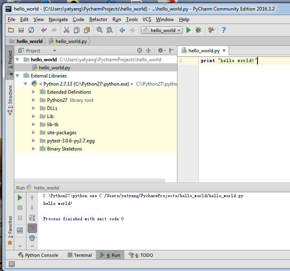Image resolution: width=290 pixels, height=271 pixels.
Task: Open the Refactor menu
Action: click(x=98, y=19)
